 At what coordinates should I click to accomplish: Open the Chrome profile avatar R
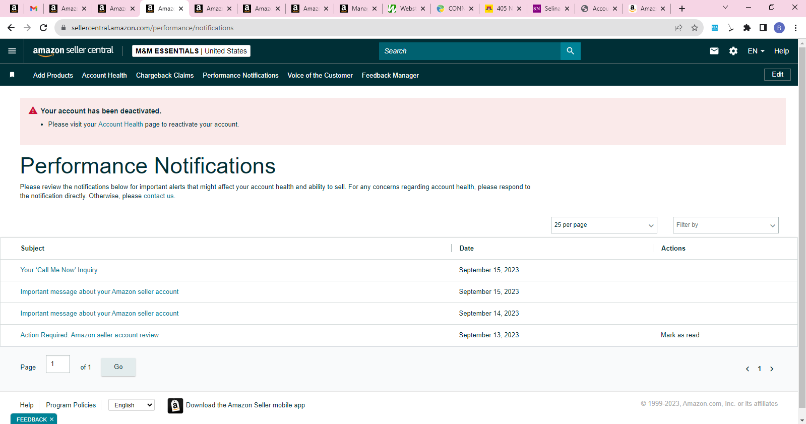tap(779, 28)
